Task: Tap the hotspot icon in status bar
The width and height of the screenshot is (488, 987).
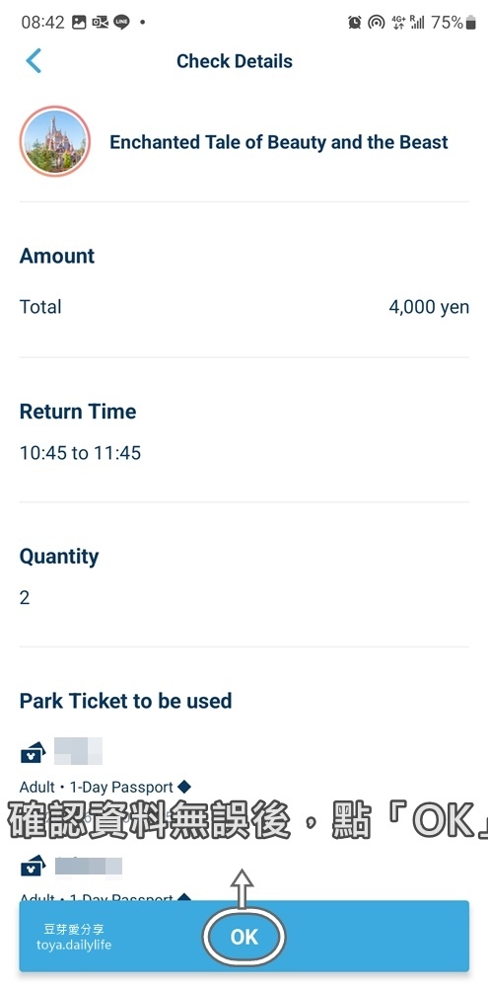Action: (x=376, y=23)
